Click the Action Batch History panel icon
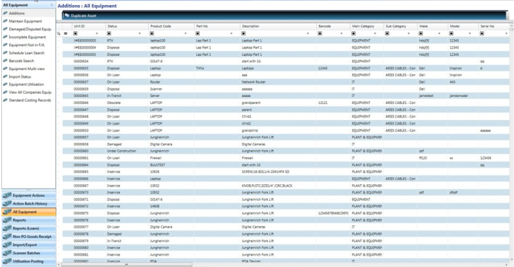Screen dimensions: 514x267 pyautogui.click(x=7, y=203)
